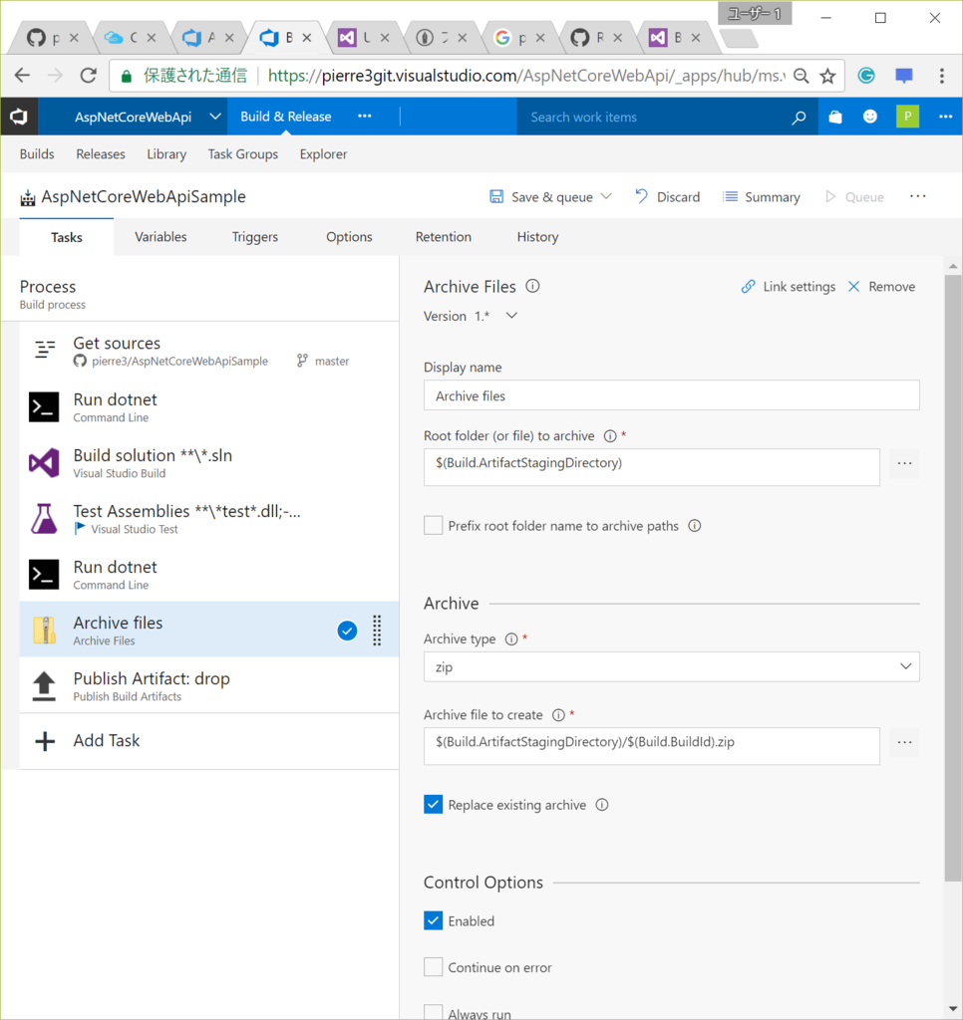Browse archive file path with ellipsis button
963x1020 pixels.
[x=904, y=742]
